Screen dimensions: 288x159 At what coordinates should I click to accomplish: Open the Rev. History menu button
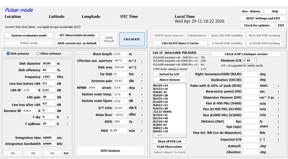tap(251, 11)
